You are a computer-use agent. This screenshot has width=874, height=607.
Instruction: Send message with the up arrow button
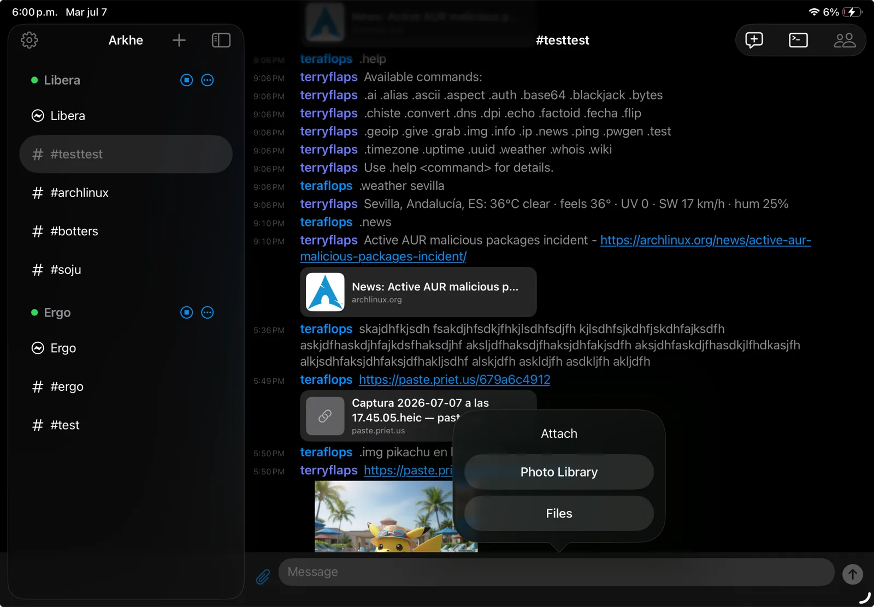[x=853, y=574]
